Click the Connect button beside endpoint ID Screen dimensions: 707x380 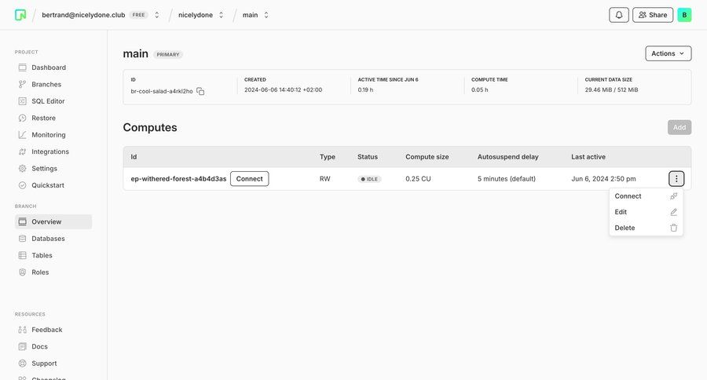pos(249,179)
